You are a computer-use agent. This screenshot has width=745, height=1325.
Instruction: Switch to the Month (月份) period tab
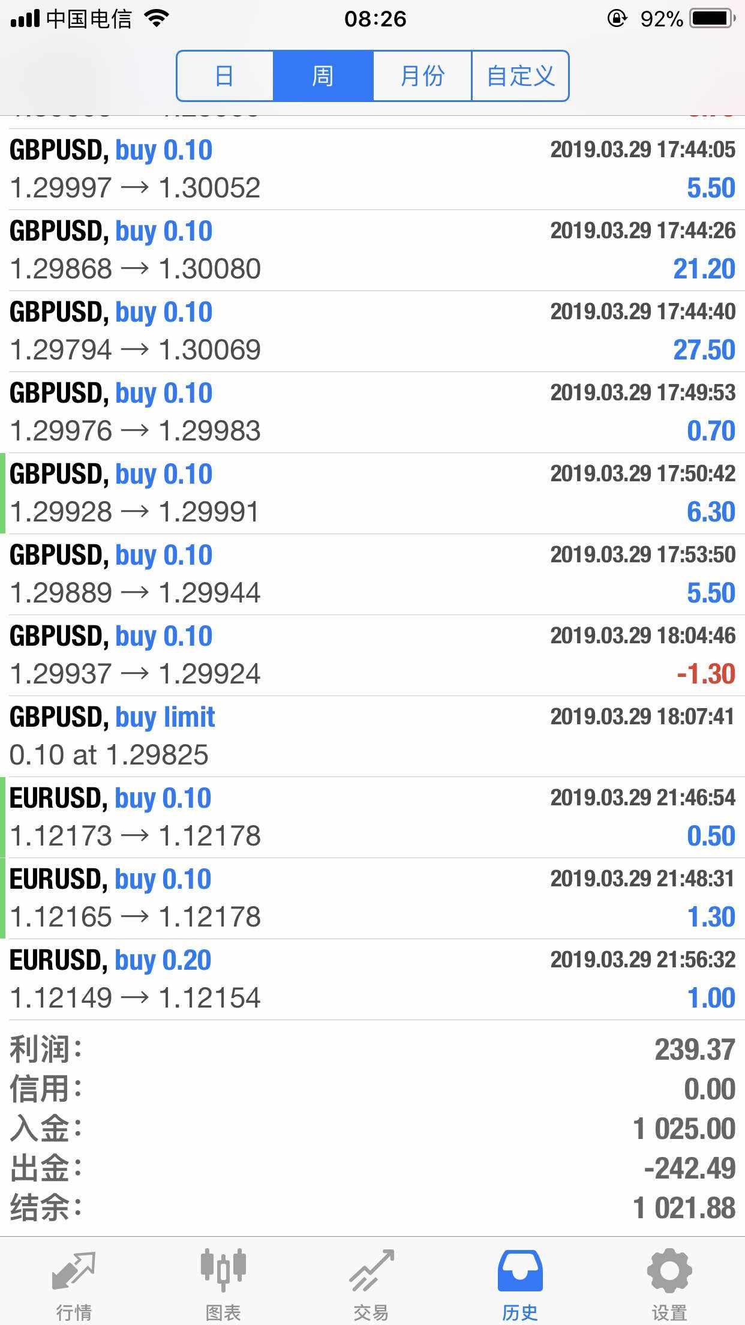point(422,76)
